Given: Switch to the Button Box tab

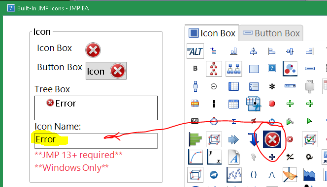Looking at the screenshot, I should (271, 33).
